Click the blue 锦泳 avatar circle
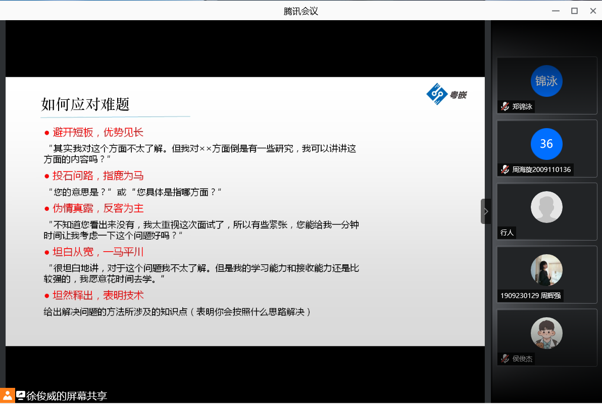Viewport: 602px width, 404px height. [x=546, y=81]
